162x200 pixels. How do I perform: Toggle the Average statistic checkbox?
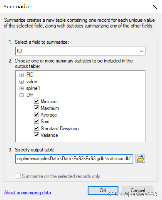click(36, 115)
